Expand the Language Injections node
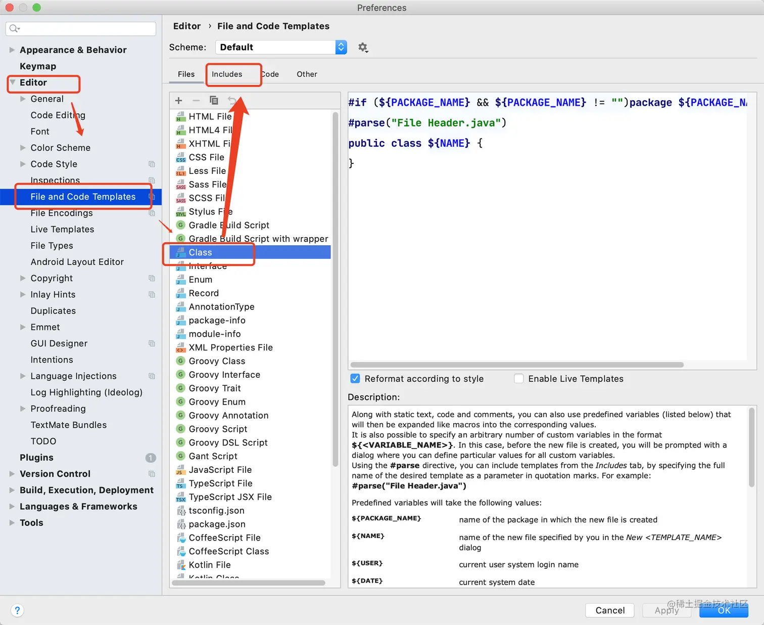Screen dimensions: 764x625 tap(23, 376)
